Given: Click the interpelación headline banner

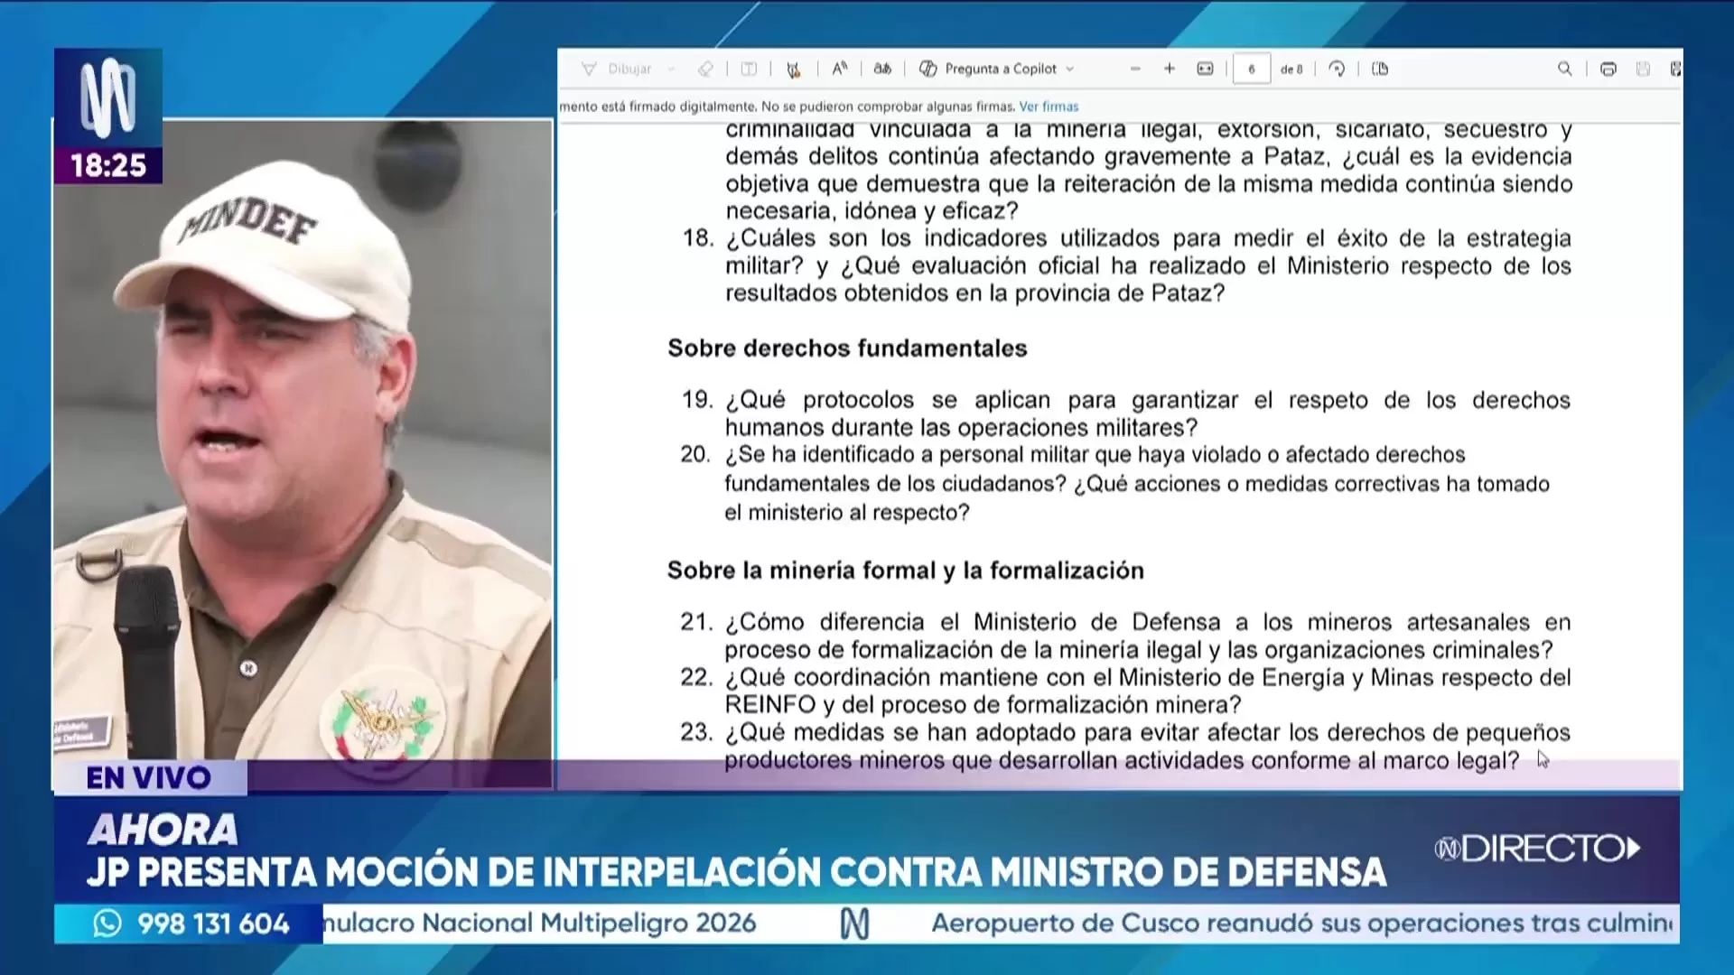Looking at the screenshot, I should pyautogui.click(x=736, y=872).
